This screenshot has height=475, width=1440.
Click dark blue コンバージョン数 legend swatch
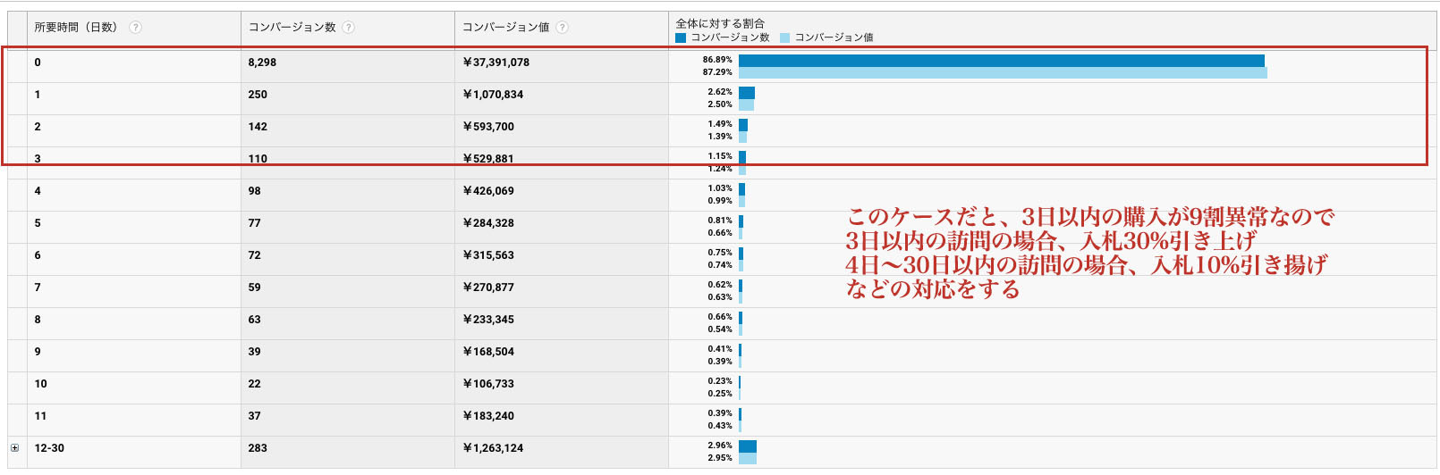pyautogui.click(x=681, y=37)
